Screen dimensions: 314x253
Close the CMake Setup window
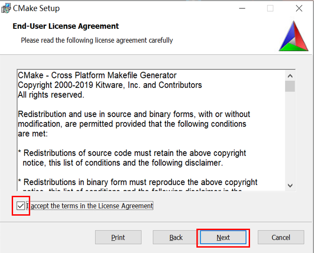[299, 9]
